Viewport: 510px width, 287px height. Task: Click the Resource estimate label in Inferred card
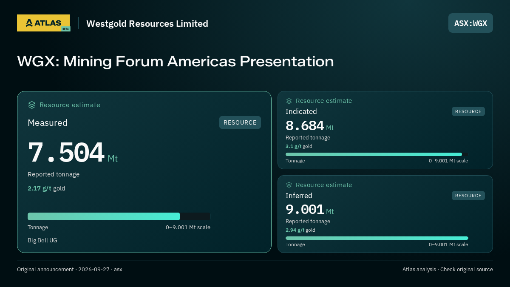point(324,185)
